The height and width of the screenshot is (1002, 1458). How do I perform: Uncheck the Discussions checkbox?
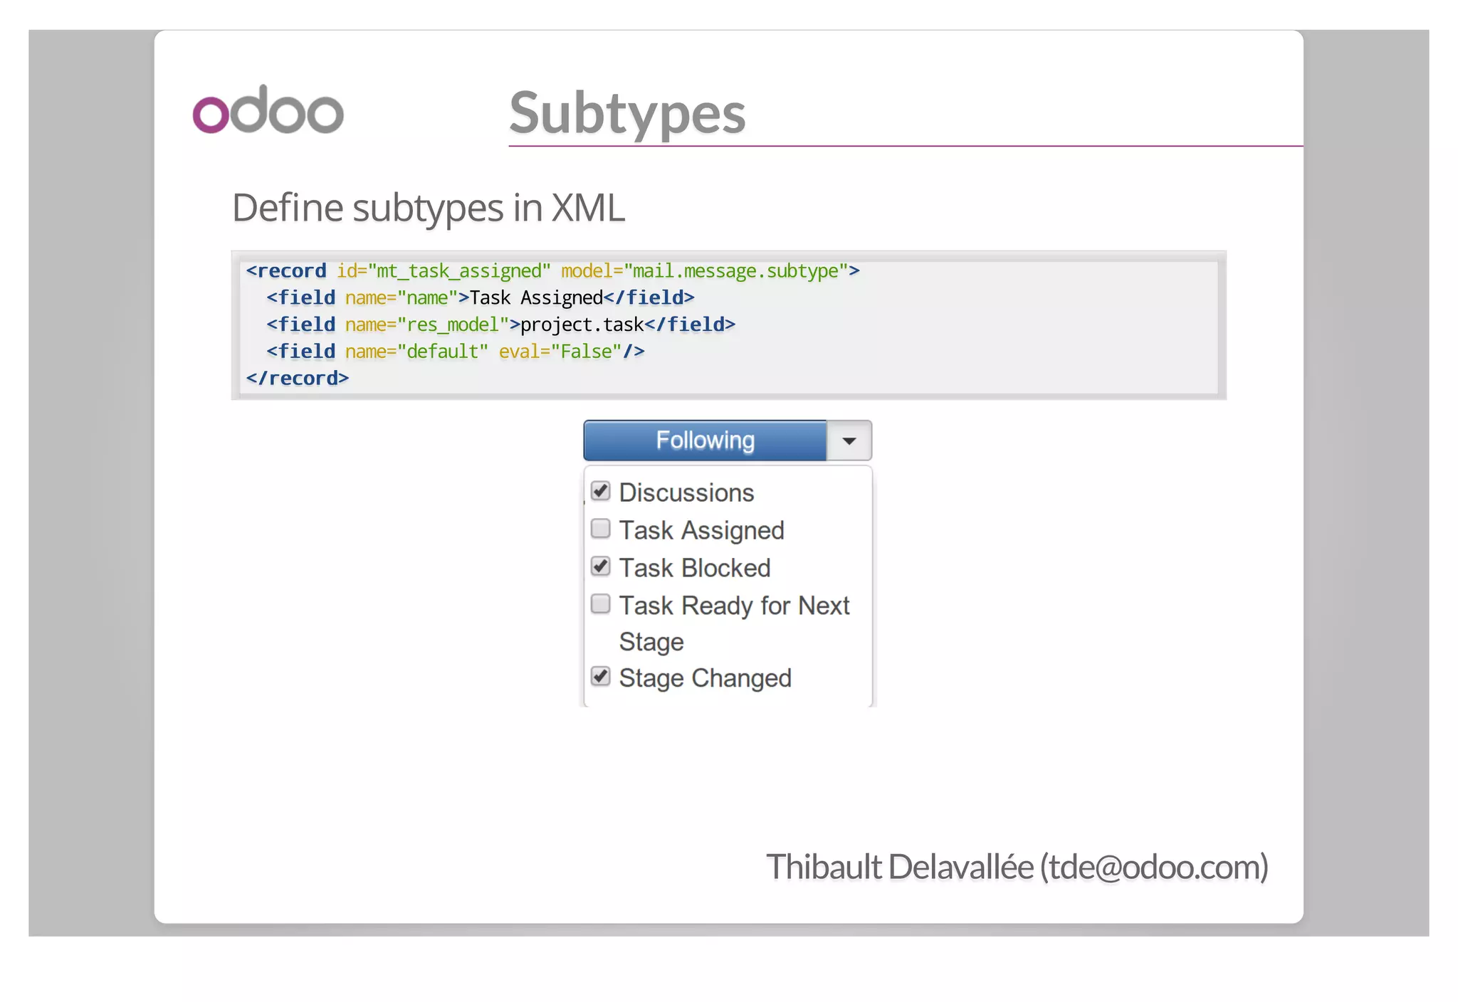point(601,491)
